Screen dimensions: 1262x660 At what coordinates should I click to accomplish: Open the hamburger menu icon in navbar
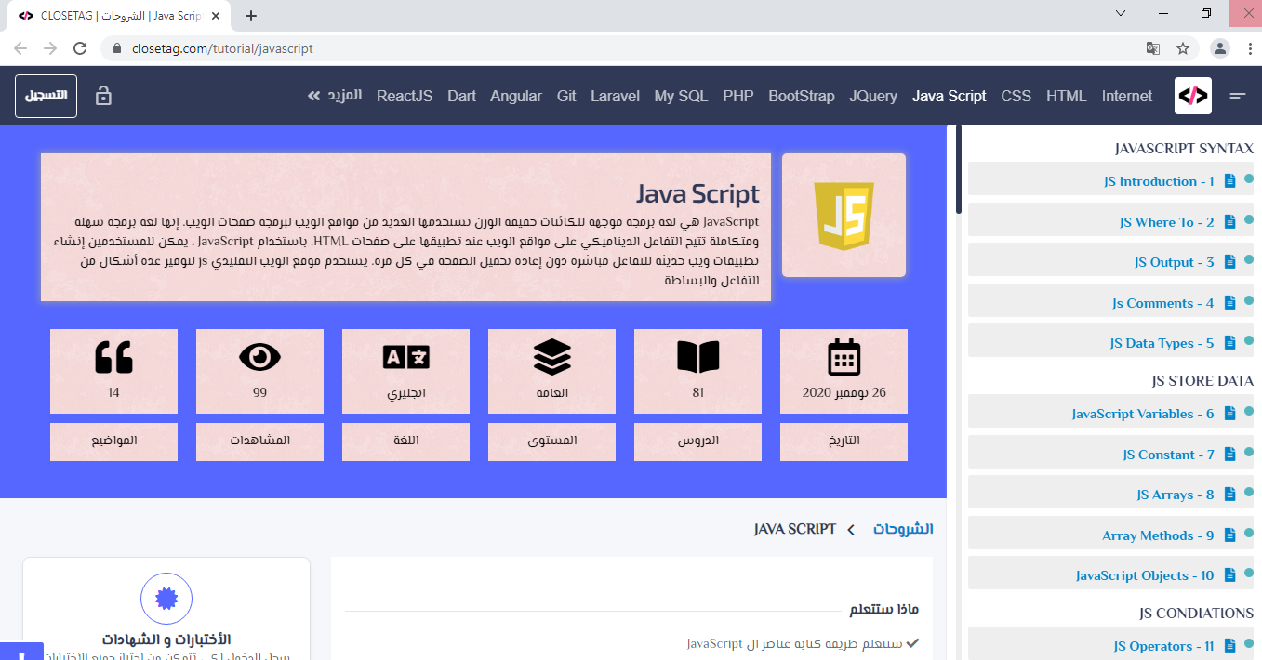(x=1238, y=96)
